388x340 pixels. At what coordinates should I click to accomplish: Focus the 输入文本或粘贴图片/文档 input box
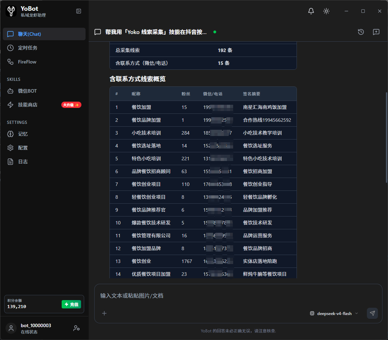238,296
